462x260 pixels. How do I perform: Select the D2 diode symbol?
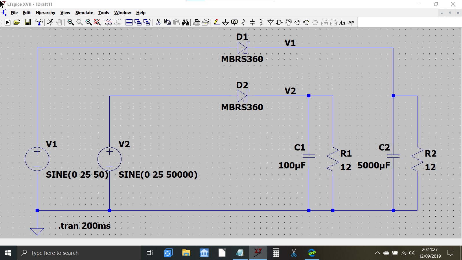coord(243,96)
